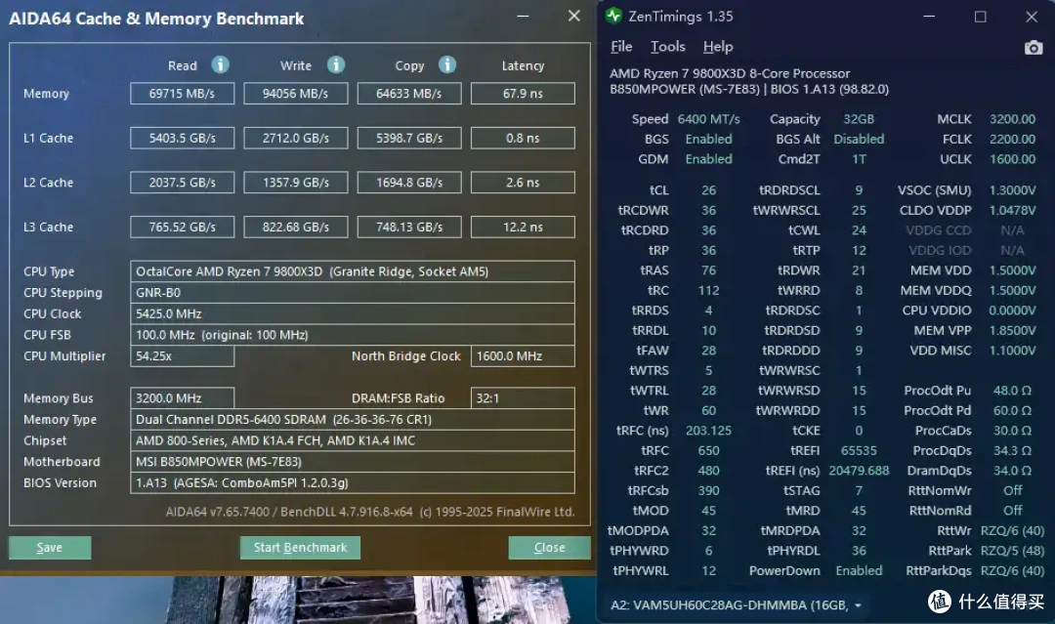The height and width of the screenshot is (624, 1055).
Task: Click the Read info icon in AIDA64
Action: pos(220,64)
